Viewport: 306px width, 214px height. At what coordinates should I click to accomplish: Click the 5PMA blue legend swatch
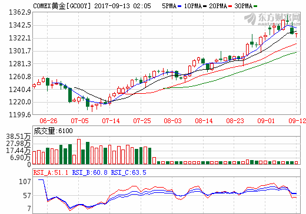[179, 6]
